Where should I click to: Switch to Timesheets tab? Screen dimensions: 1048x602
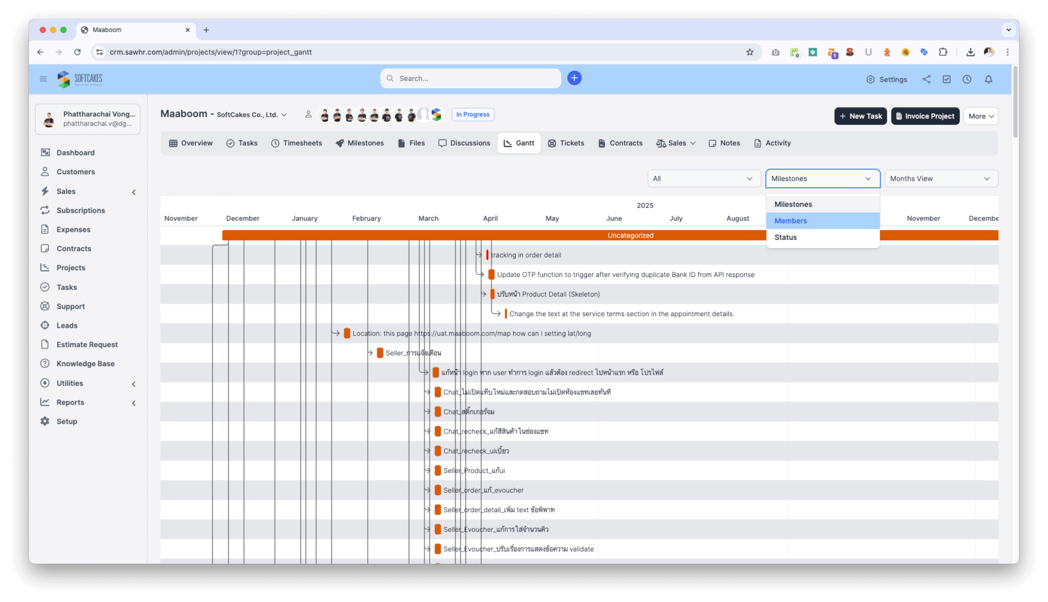click(296, 143)
